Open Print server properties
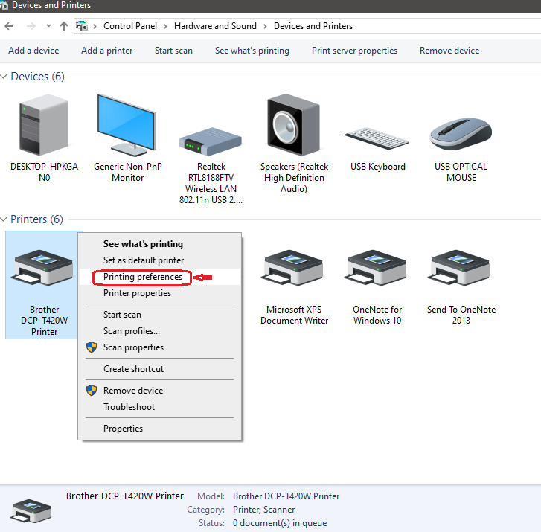 pos(354,51)
